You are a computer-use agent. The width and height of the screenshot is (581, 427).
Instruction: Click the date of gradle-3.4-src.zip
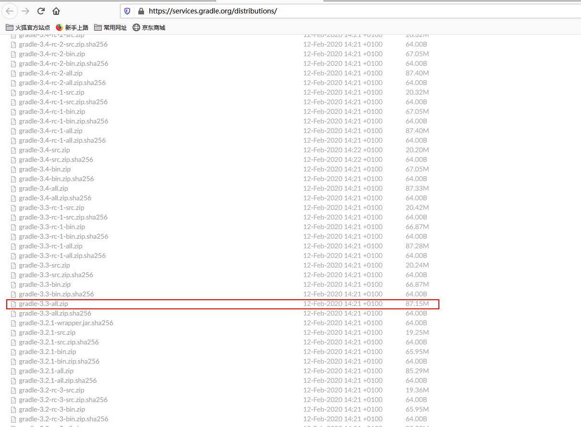[343, 150]
